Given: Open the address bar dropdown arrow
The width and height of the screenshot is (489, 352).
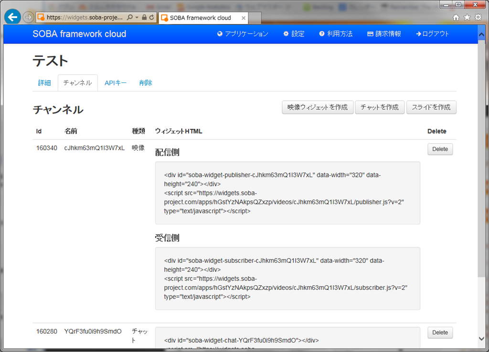Looking at the screenshot, I should (x=137, y=18).
